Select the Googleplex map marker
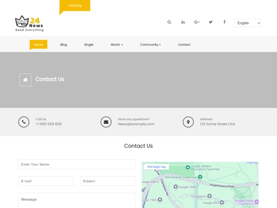This screenshot has height=208, width=277. coord(209,196)
